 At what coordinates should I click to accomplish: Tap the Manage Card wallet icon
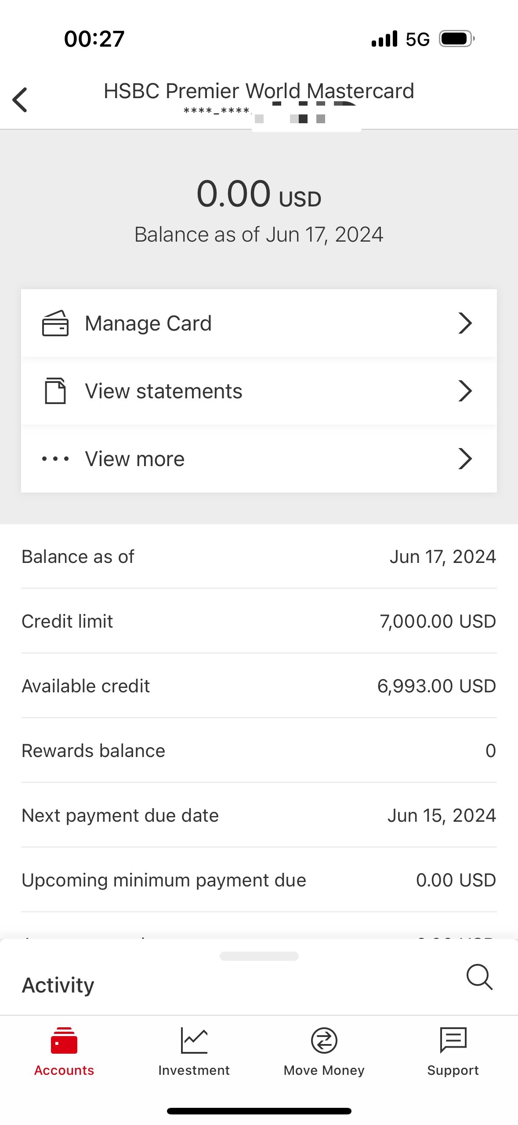click(x=55, y=323)
